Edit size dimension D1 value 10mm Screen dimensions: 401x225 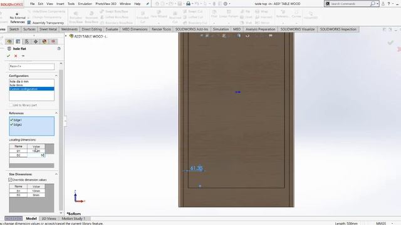36,191
